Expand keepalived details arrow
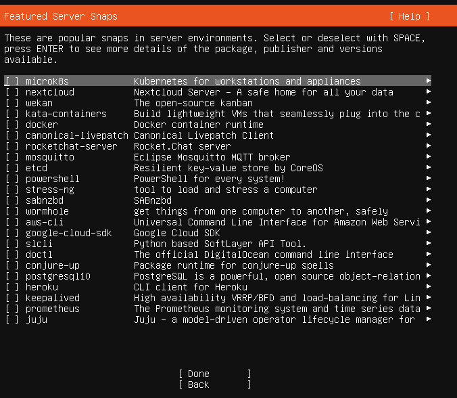This screenshot has height=398, width=457. click(428, 297)
